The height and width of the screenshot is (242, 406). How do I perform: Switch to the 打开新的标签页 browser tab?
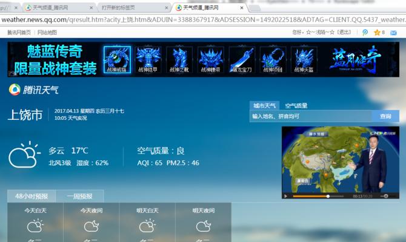tap(134, 8)
